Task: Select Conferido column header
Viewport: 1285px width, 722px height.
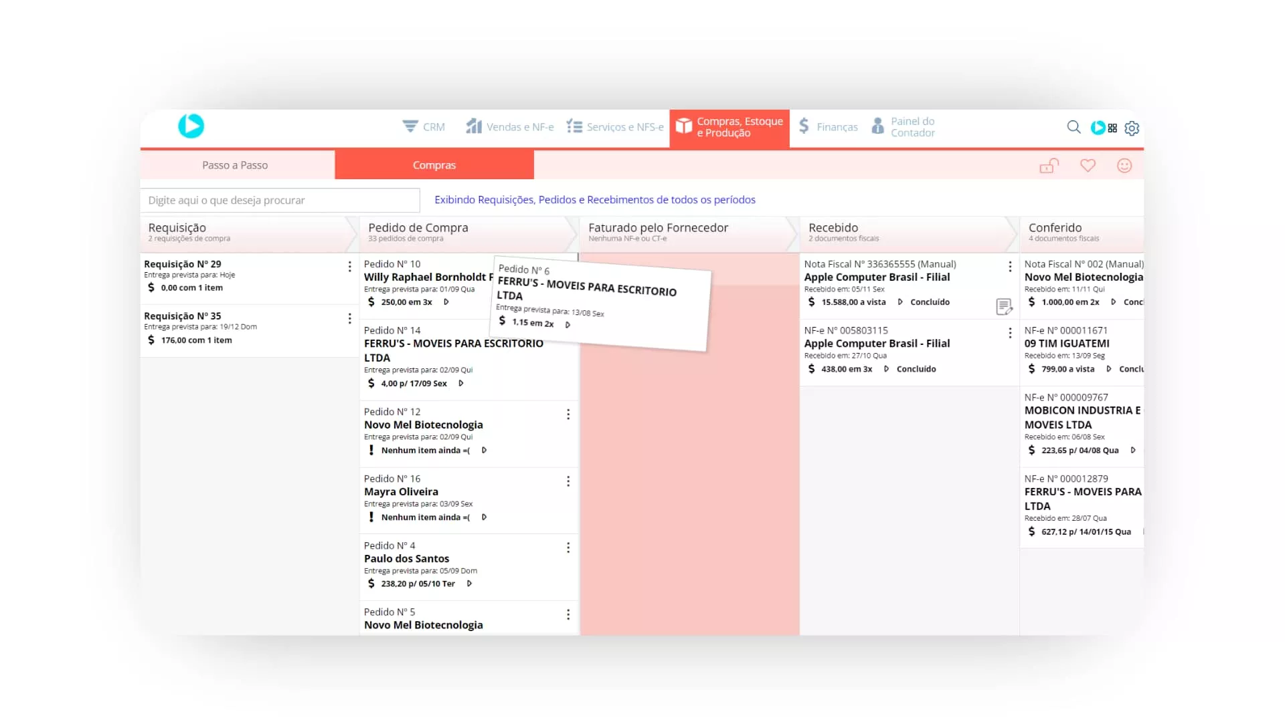Action: [x=1082, y=233]
